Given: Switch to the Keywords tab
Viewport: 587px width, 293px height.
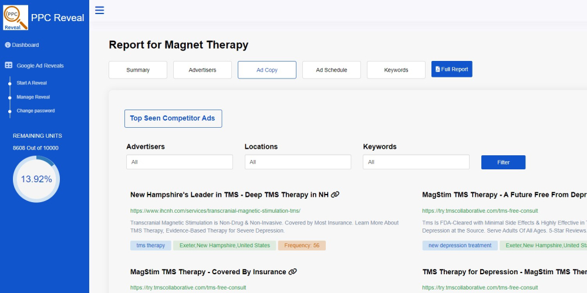Looking at the screenshot, I should click(x=396, y=70).
